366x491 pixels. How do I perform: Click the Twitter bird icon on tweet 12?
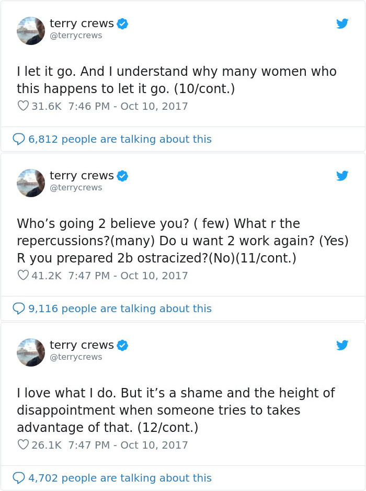pos(342,345)
